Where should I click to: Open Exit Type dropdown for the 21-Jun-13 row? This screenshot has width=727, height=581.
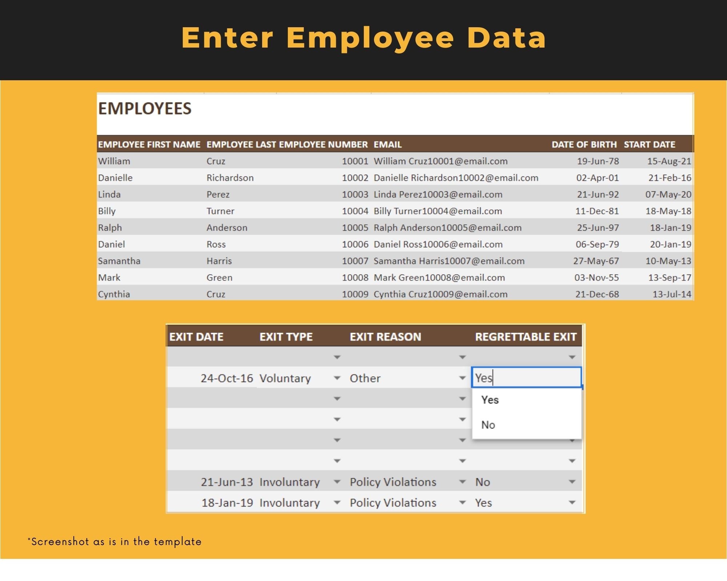[x=337, y=482]
